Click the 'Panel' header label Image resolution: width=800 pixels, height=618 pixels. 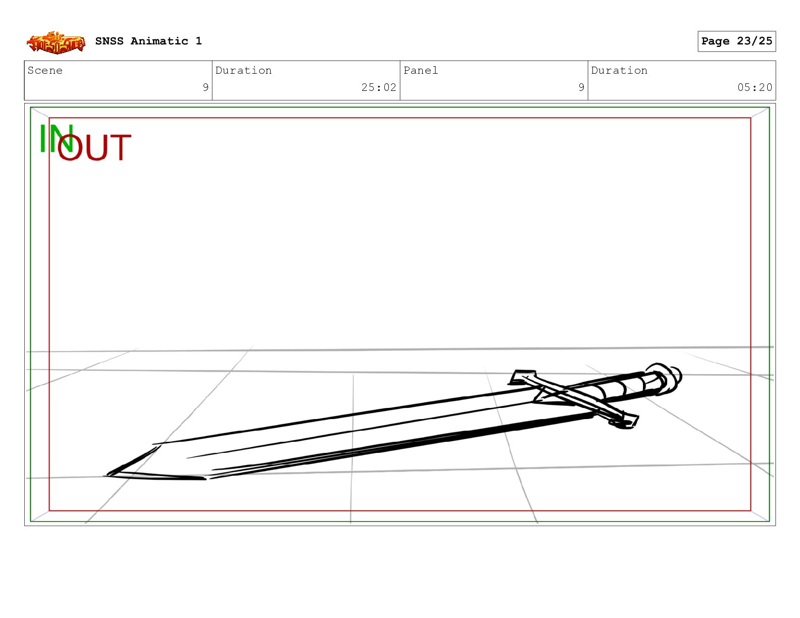pyautogui.click(x=421, y=70)
